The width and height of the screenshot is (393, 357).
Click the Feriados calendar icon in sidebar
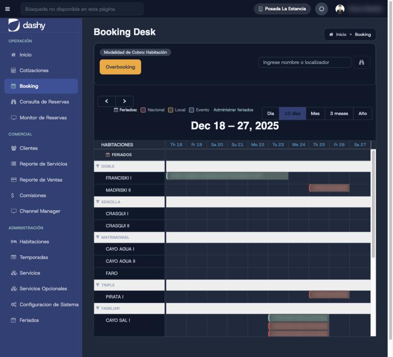coord(14,320)
